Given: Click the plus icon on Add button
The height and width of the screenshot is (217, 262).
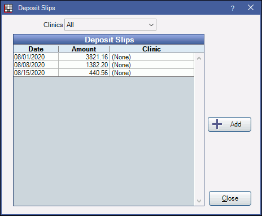Looking at the screenshot, I should [x=217, y=124].
